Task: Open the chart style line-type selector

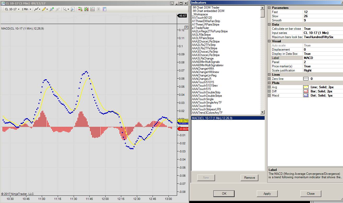Action: click(x=37, y=9)
